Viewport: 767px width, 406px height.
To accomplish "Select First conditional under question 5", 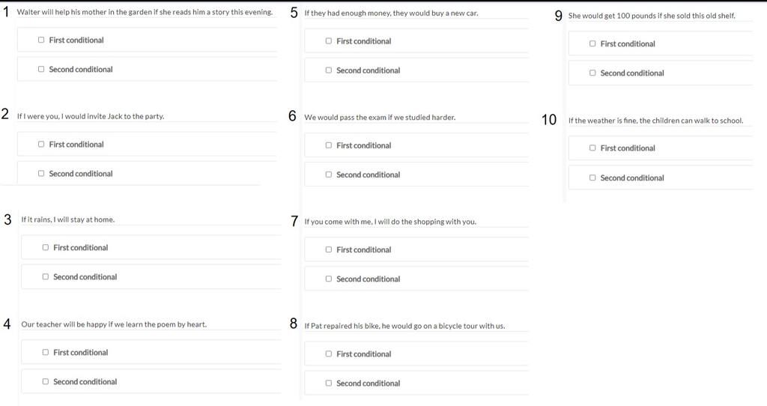I will tap(329, 41).
